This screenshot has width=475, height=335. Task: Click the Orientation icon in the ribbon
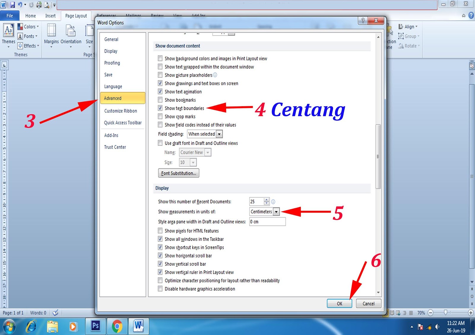[x=71, y=31]
